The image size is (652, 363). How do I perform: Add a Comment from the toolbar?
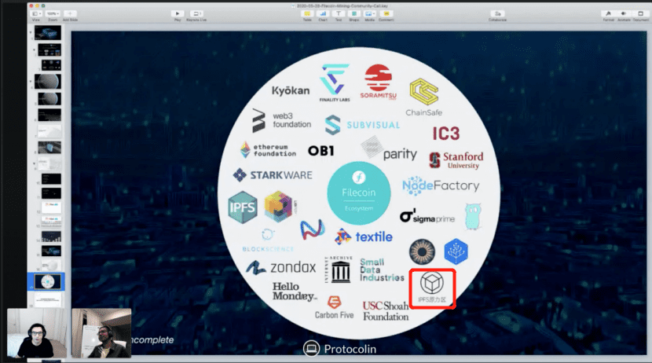(386, 13)
